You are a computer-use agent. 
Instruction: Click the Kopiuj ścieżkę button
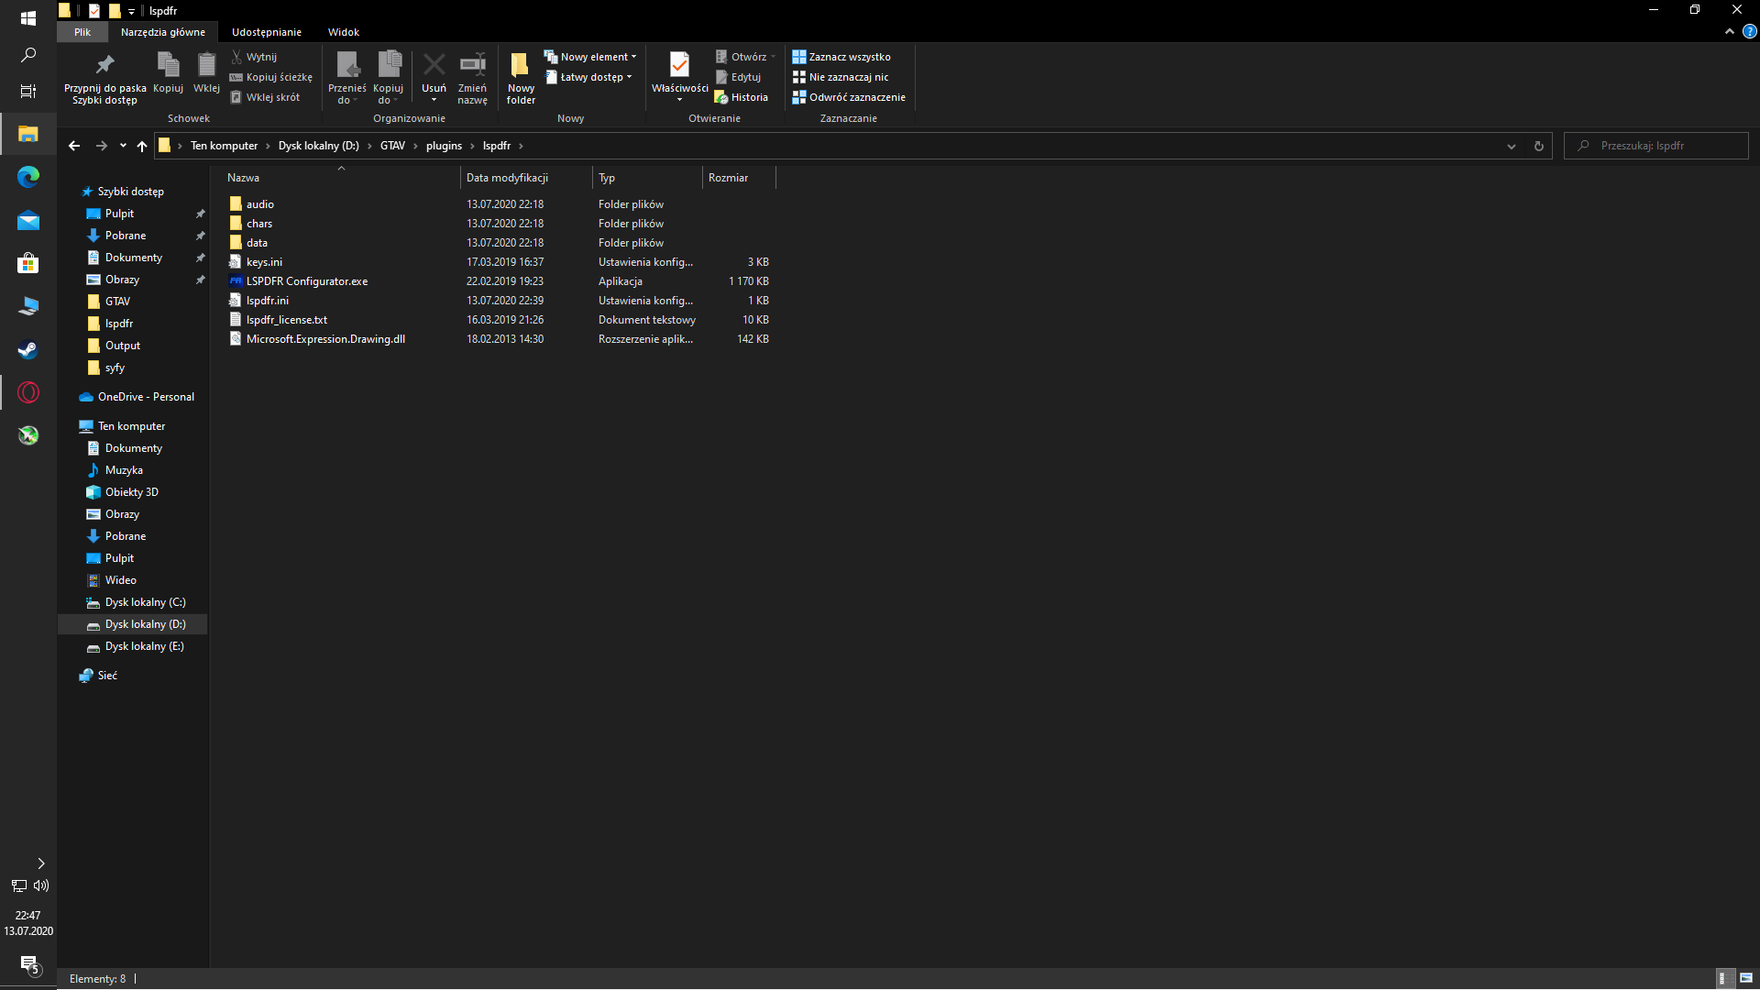(279, 77)
